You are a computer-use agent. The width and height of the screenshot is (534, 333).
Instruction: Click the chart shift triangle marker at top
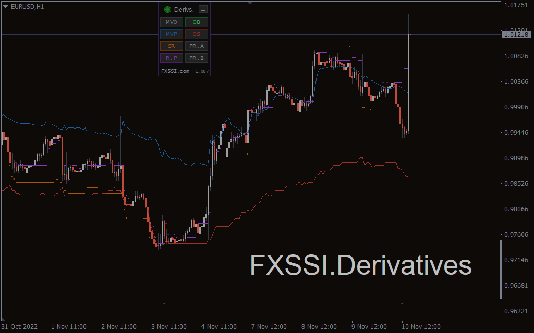(250, 3)
